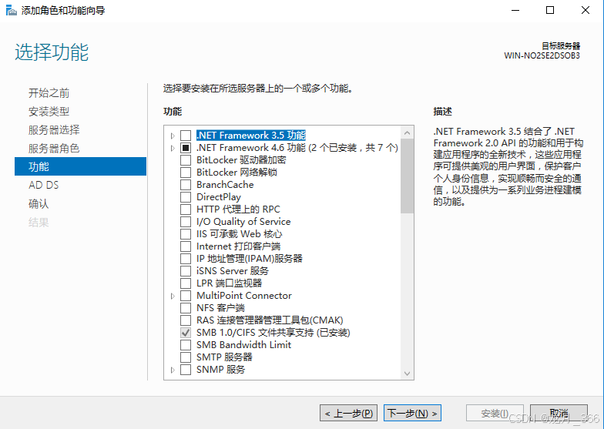Close the wizard window
Screen dimensions: 604x429
586,11
